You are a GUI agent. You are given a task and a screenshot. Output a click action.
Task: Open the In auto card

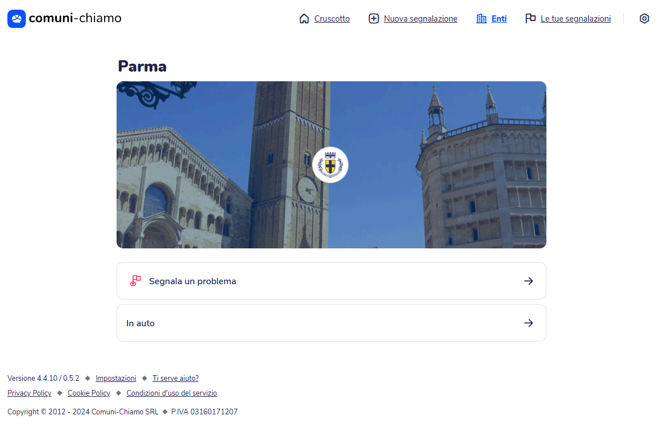click(331, 323)
